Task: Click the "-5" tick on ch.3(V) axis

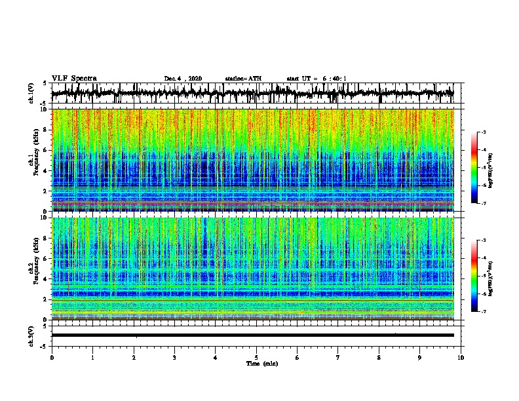Action: (x=44, y=347)
